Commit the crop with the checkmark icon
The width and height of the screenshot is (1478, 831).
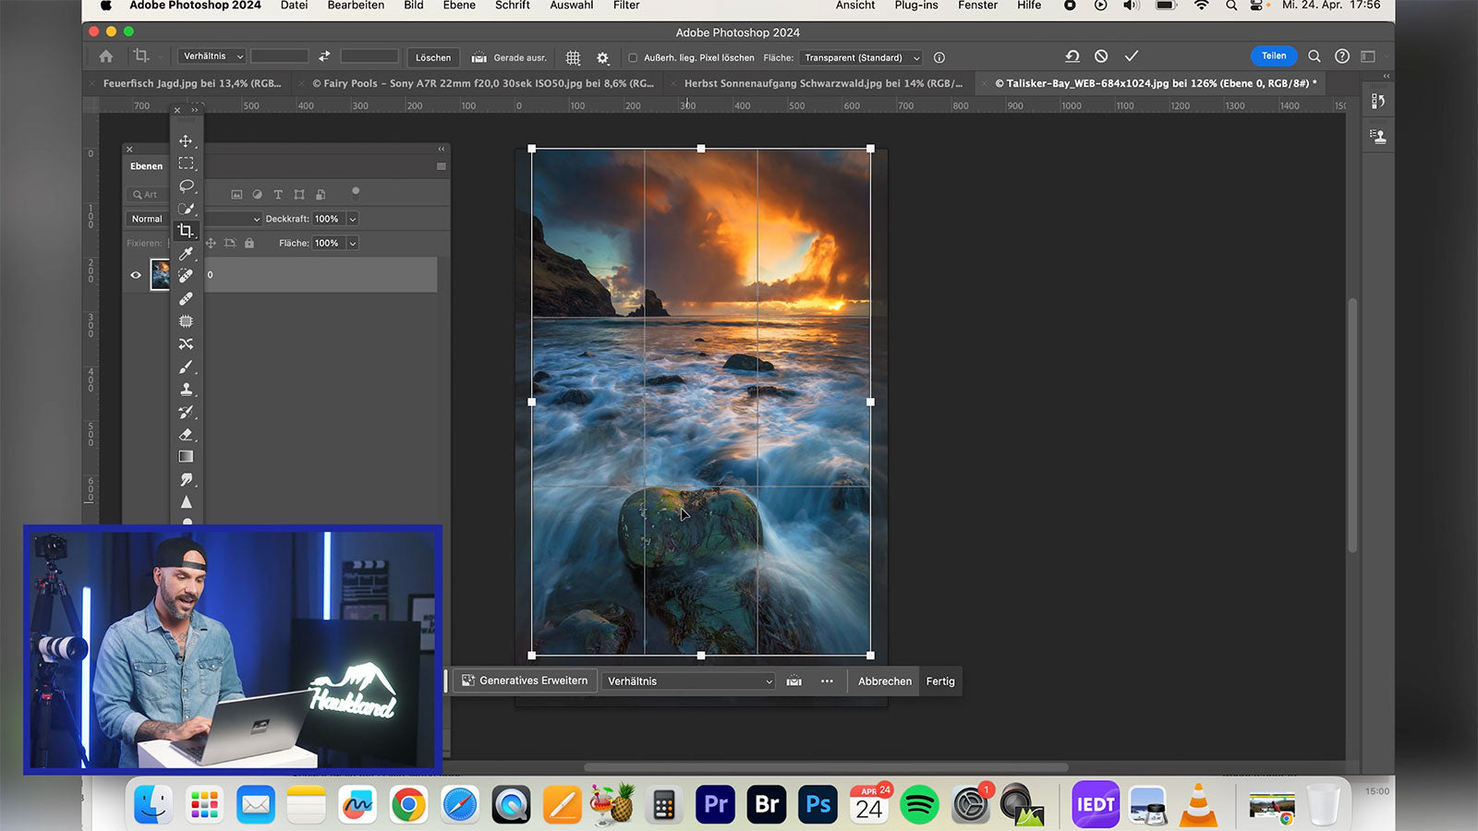(x=1132, y=56)
